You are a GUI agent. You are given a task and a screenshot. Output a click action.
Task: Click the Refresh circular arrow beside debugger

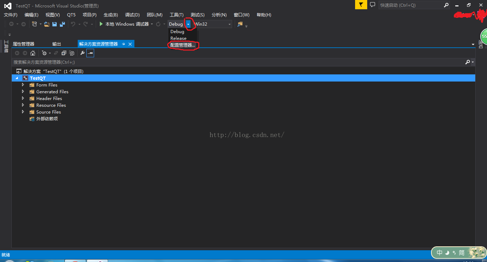click(158, 24)
